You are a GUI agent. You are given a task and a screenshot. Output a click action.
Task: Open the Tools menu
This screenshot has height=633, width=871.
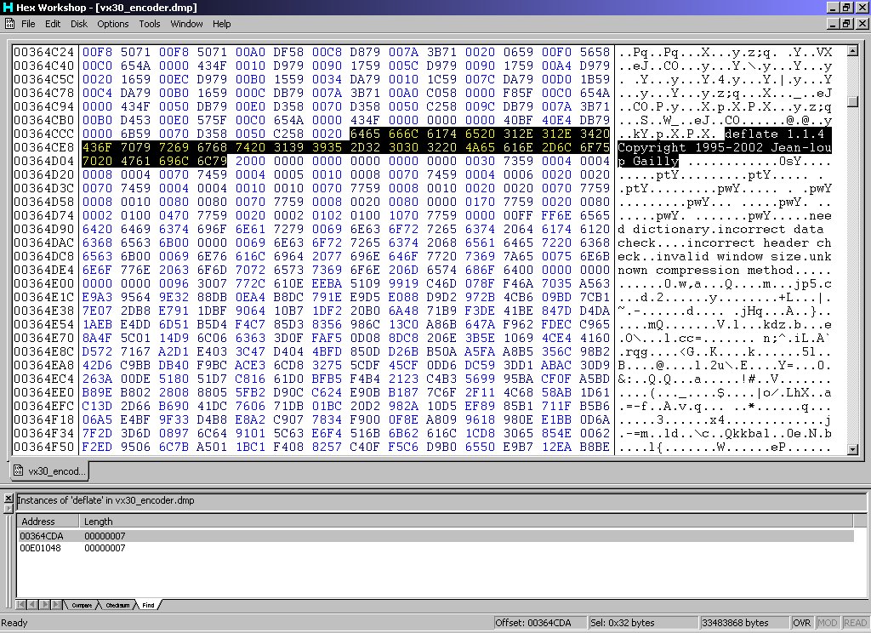pyautogui.click(x=150, y=24)
